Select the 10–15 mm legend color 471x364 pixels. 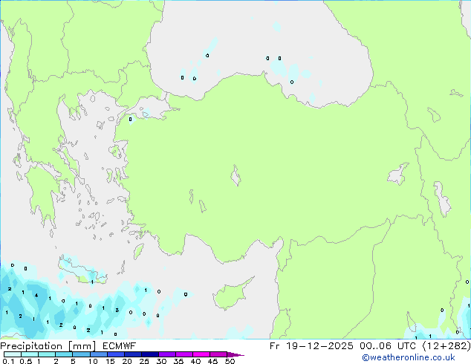(x=99, y=354)
